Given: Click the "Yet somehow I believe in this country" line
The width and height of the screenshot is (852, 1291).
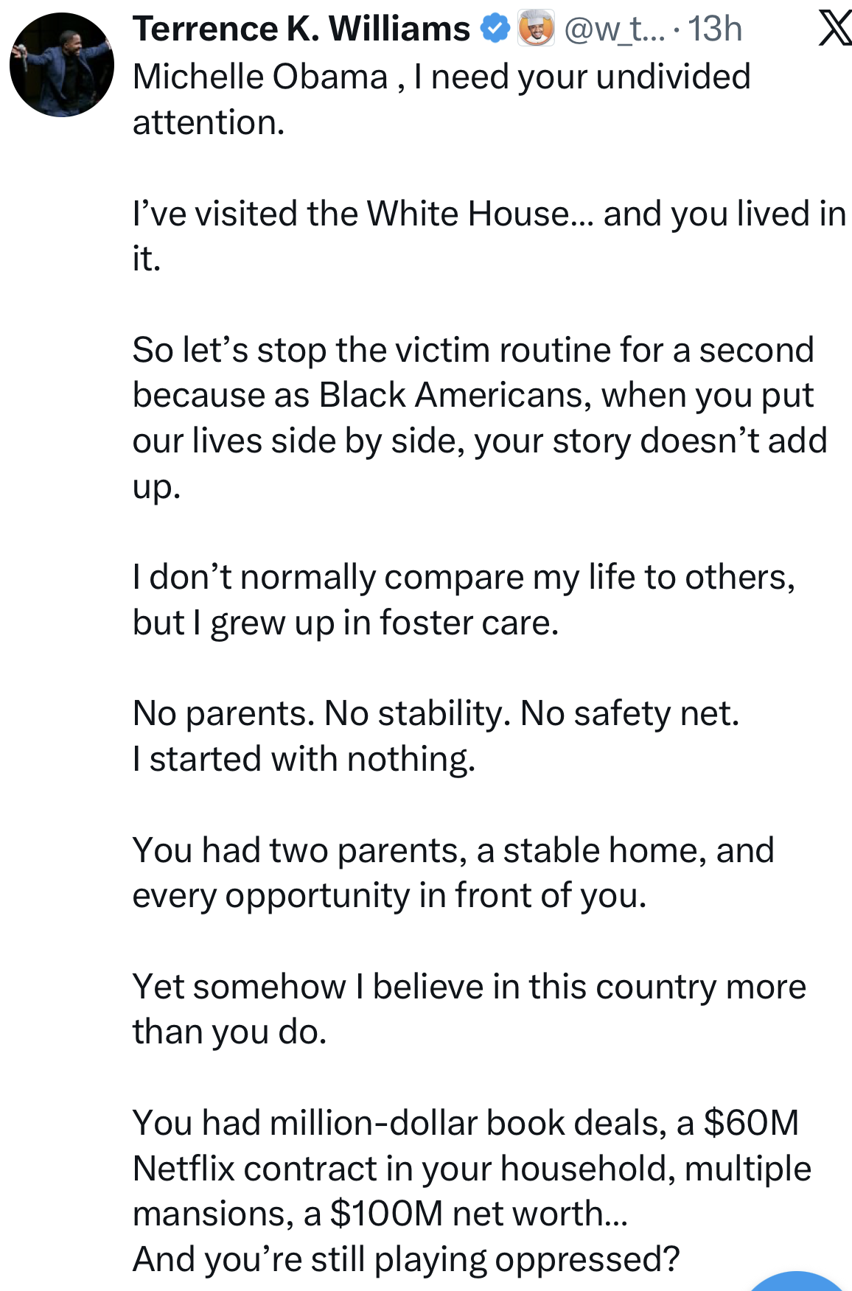Looking at the screenshot, I should click(x=469, y=987).
